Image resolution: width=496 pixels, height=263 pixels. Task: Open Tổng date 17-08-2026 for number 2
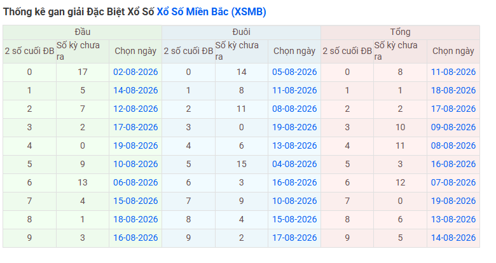453,109
